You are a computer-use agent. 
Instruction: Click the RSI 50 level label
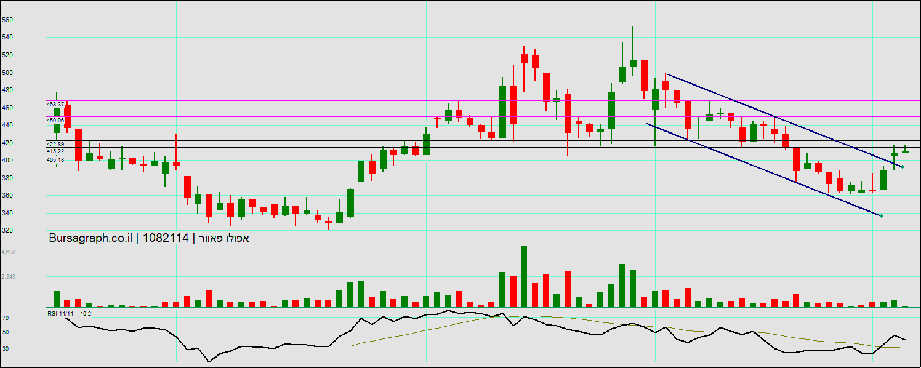point(6,332)
